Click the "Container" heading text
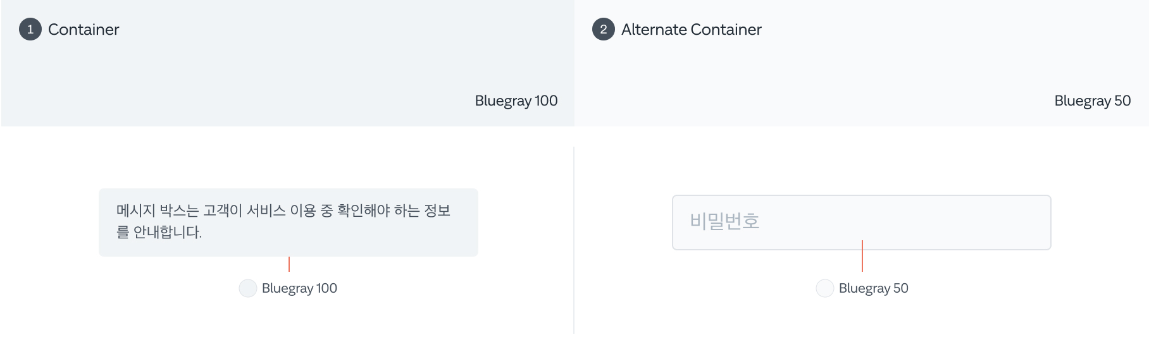The height and width of the screenshot is (354, 1149). (84, 30)
